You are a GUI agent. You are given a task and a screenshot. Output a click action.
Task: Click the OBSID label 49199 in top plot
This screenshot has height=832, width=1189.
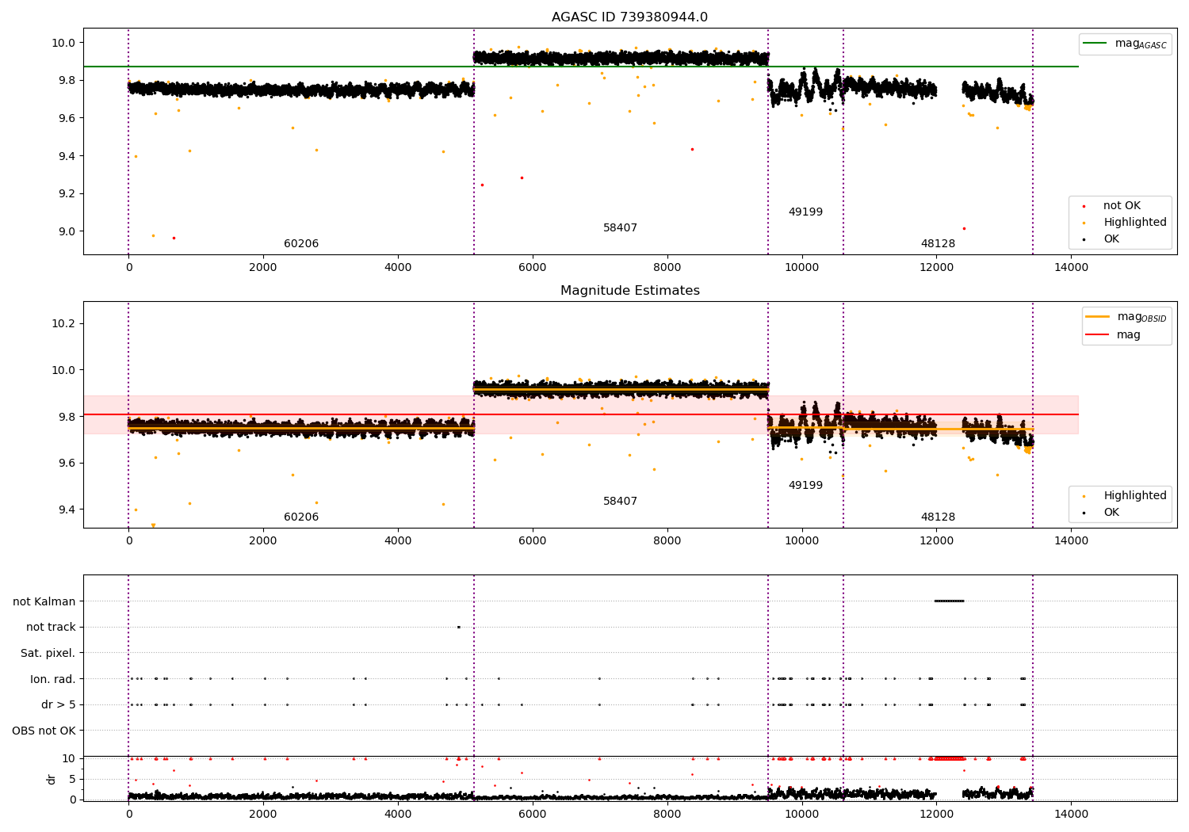[805, 212]
